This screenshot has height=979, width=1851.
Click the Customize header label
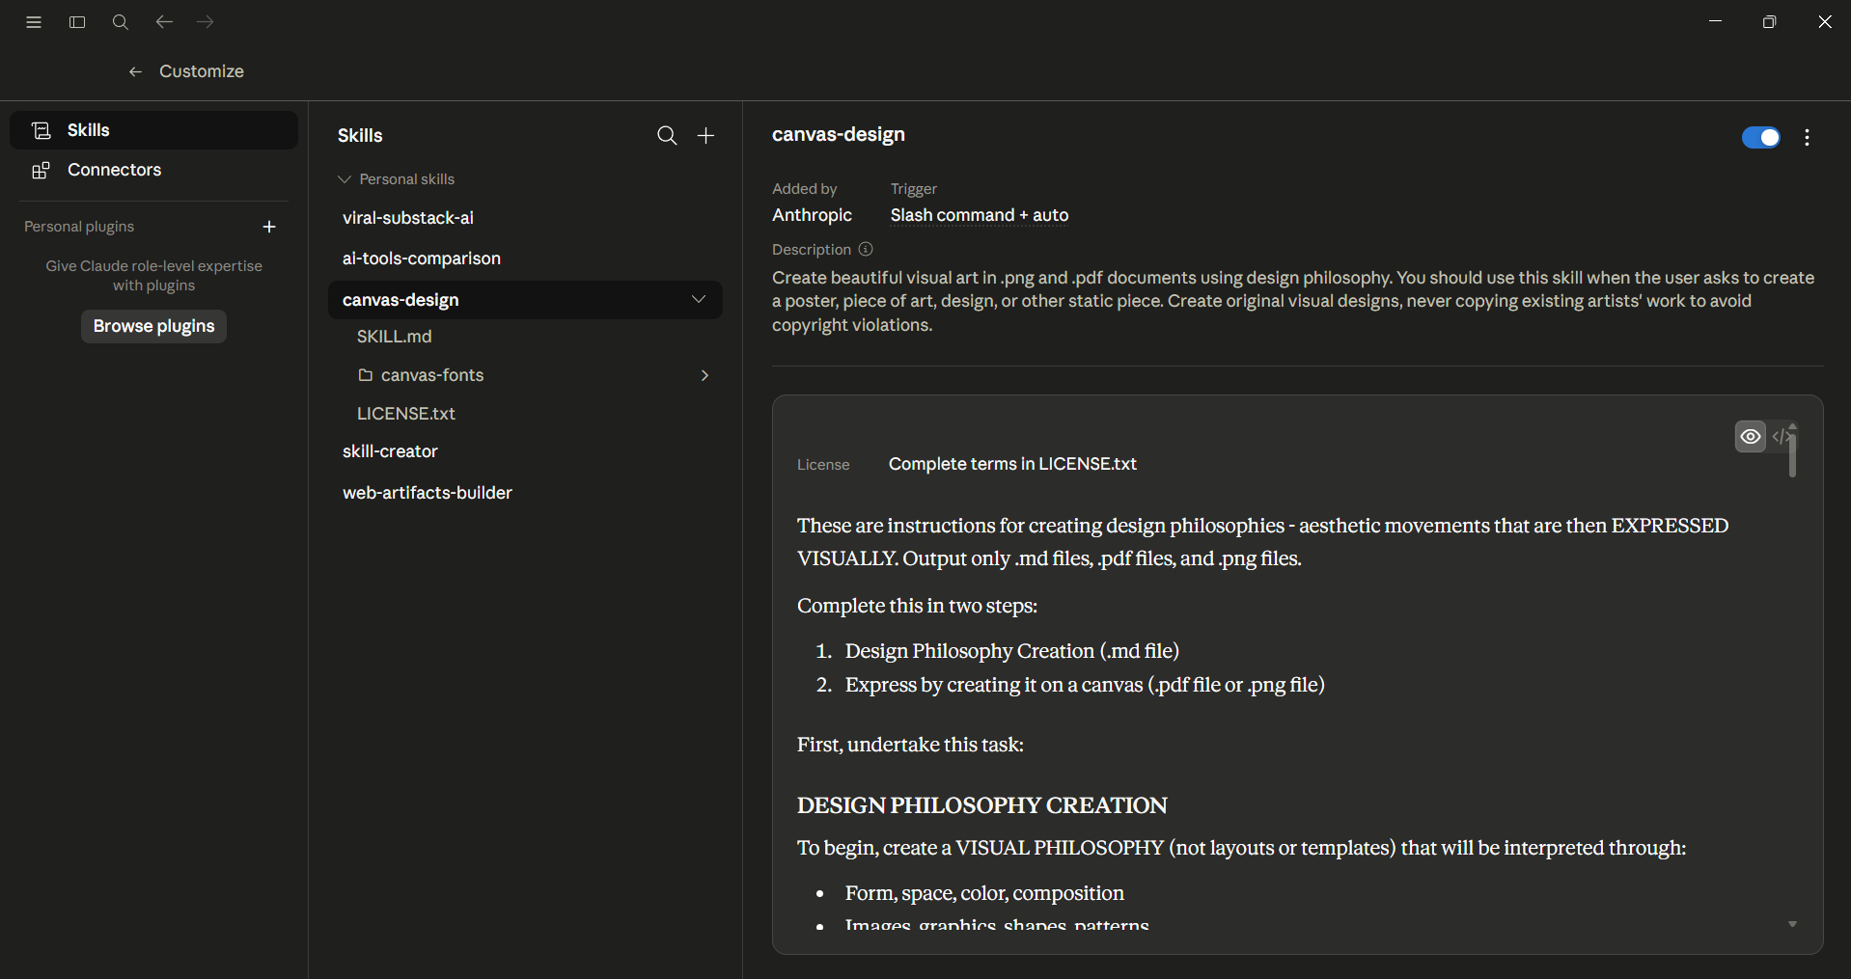tap(202, 71)
